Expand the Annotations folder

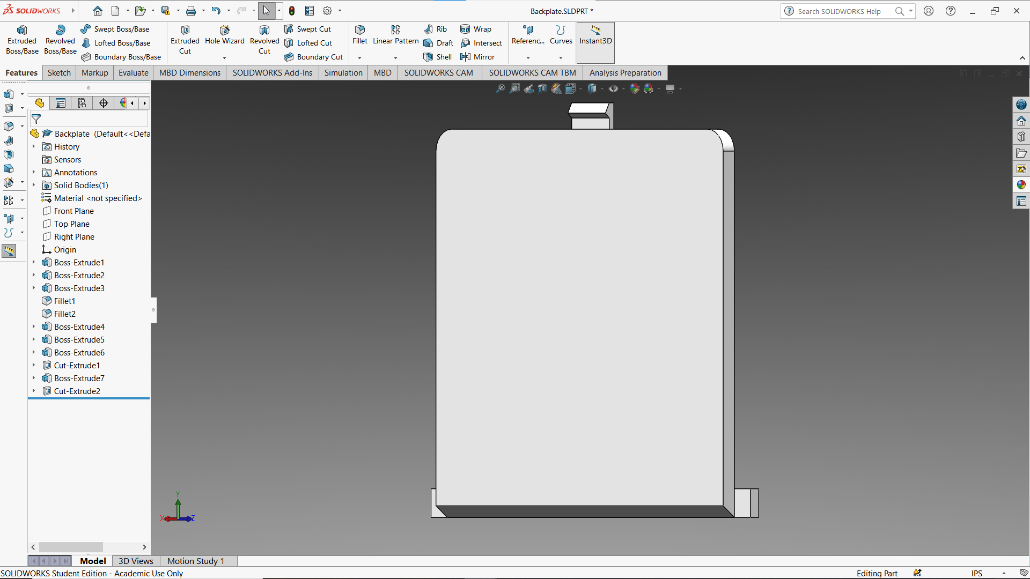33,172
